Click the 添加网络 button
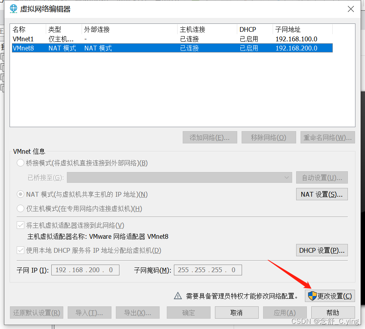Viewport: 365px width, 329px height. tap(210, 137)
